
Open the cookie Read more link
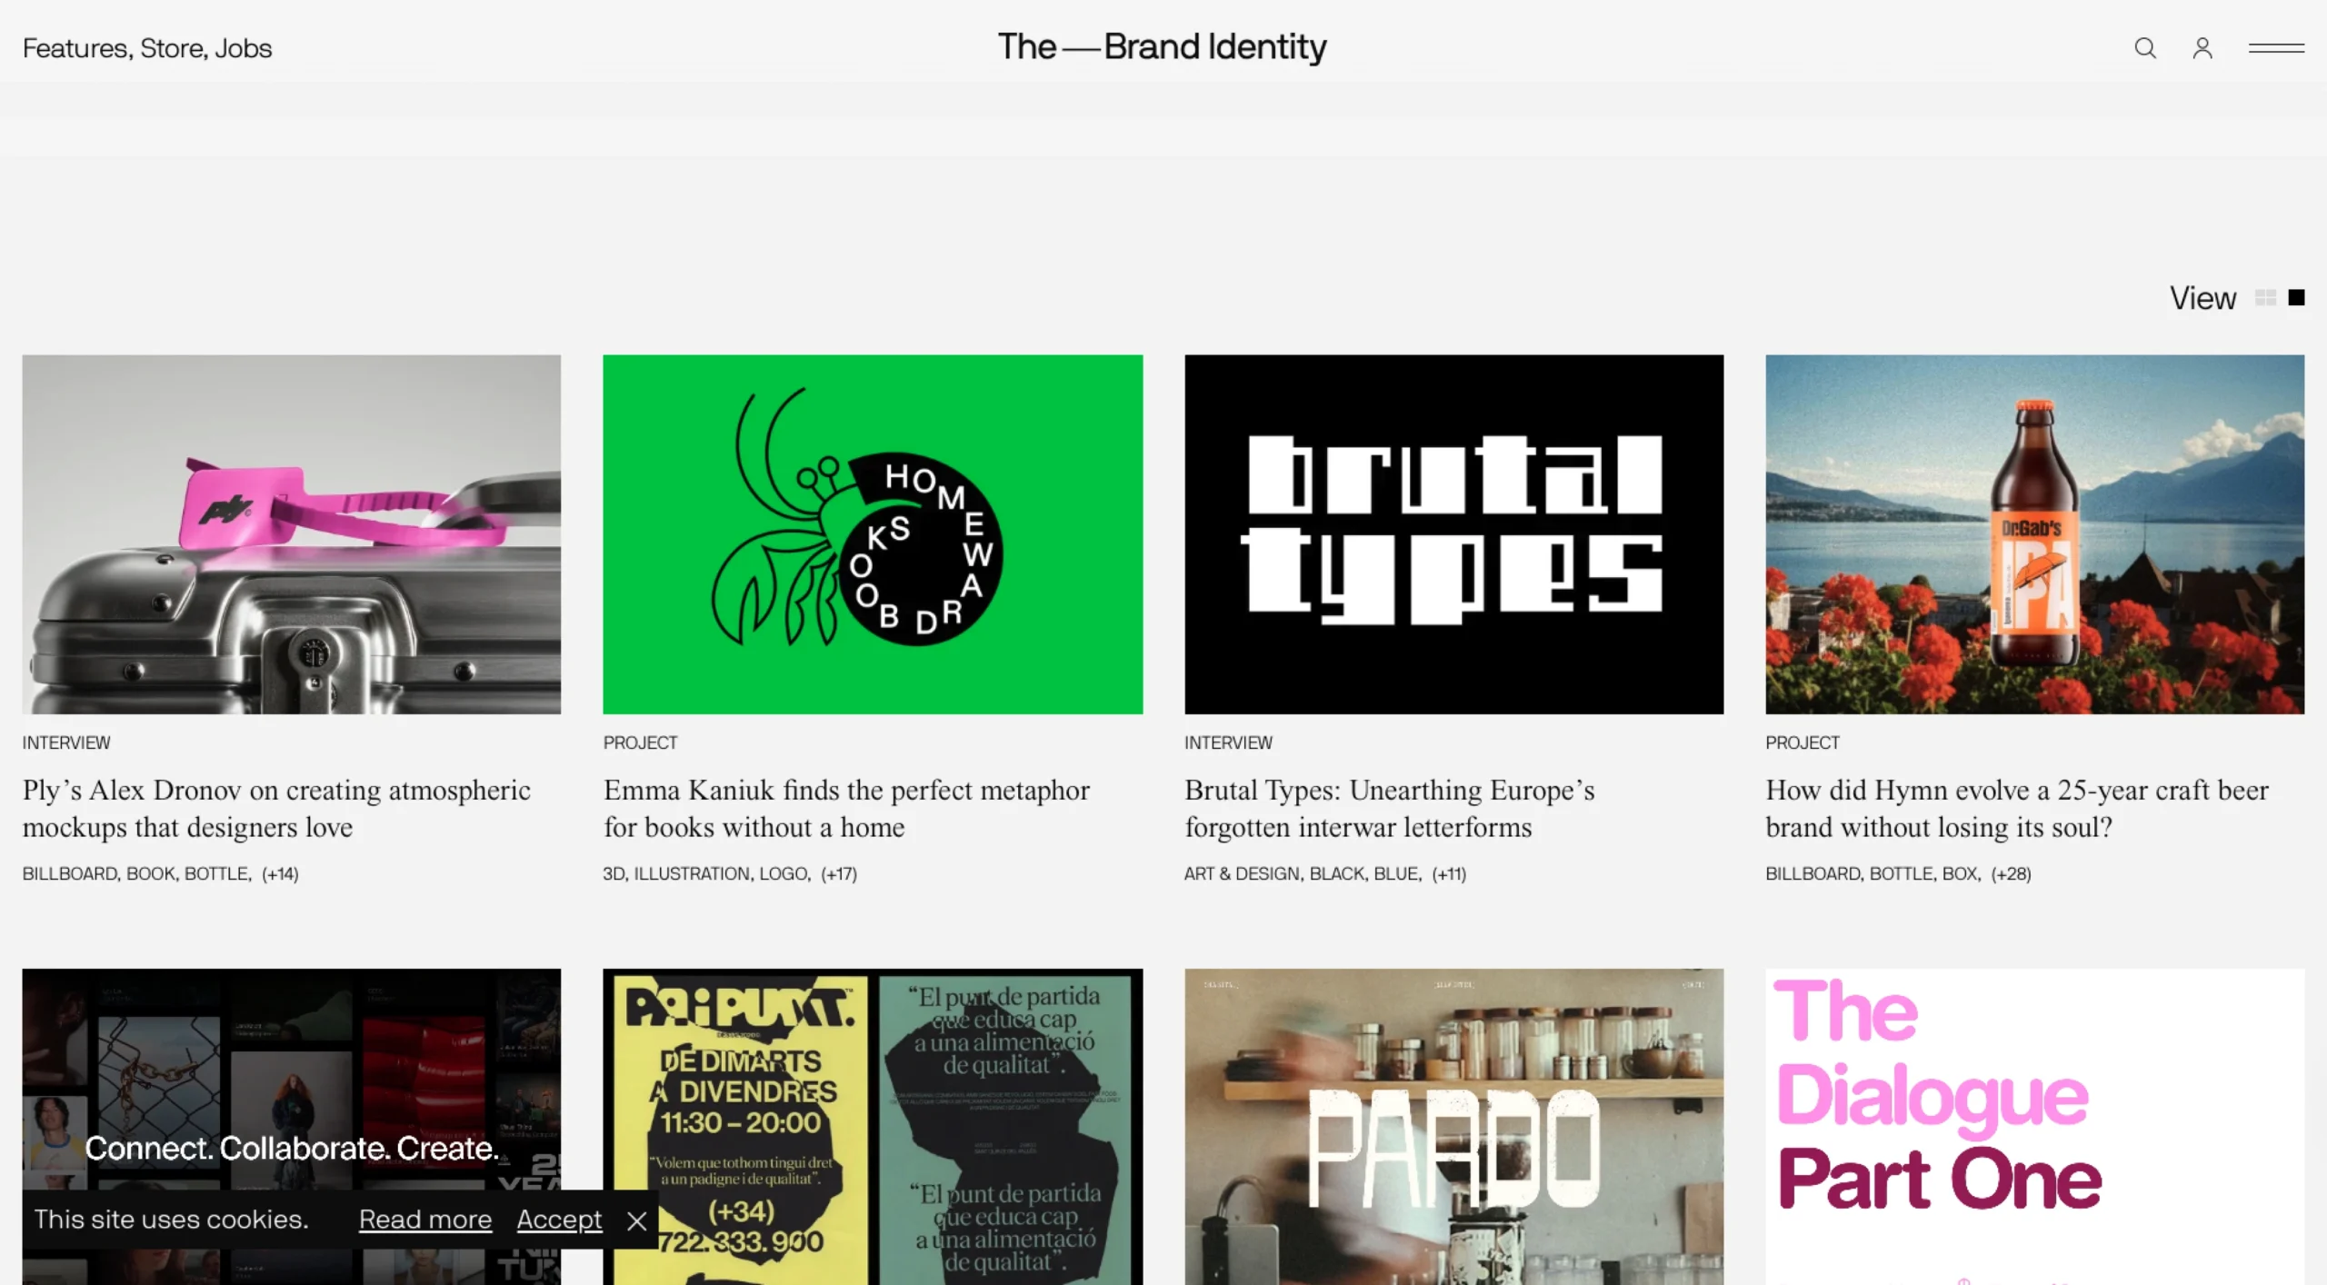[x=425, y=1220]
